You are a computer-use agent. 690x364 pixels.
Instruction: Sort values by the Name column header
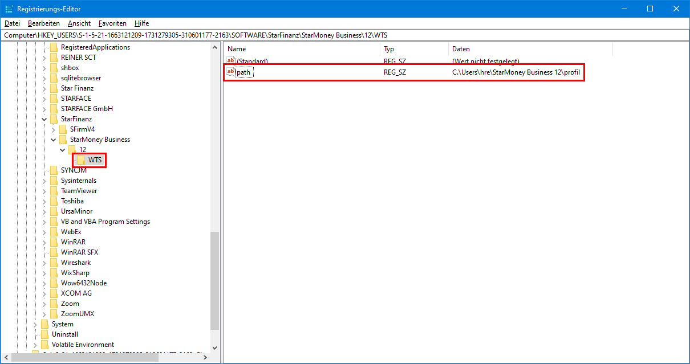point(301,49)
